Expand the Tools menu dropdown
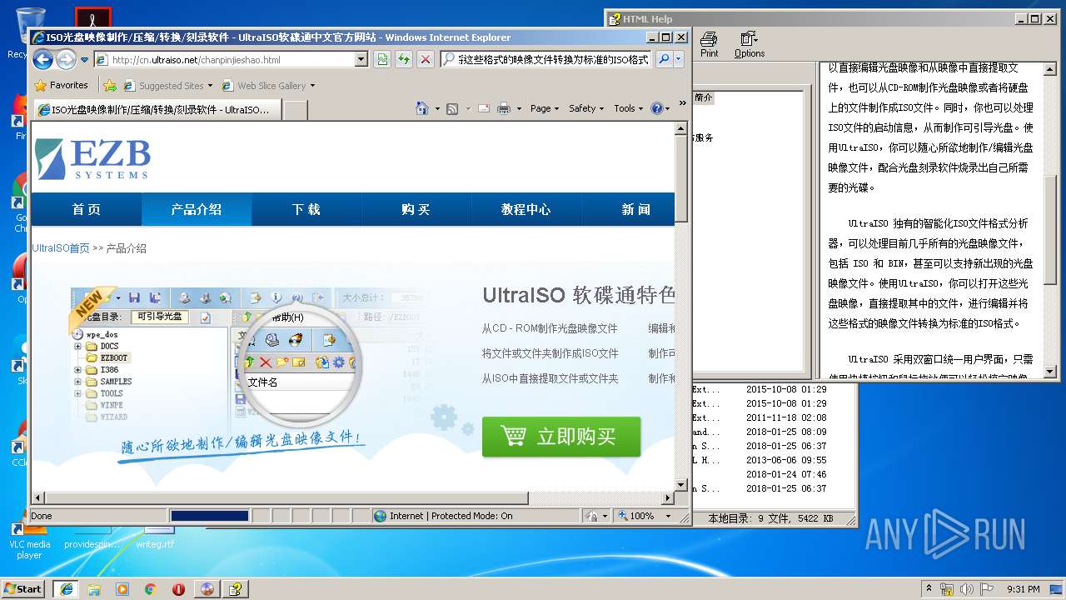1066x600 pixels. tap(629, 108)
